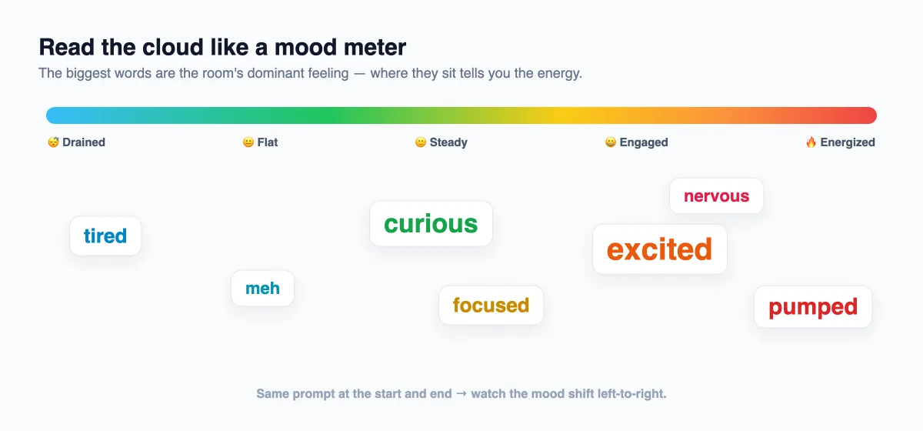The height and width of the screenshot is (431, 923).
Task: Click the emoji next to Steady
Action: pyautogui.click(x=421, y=142)
